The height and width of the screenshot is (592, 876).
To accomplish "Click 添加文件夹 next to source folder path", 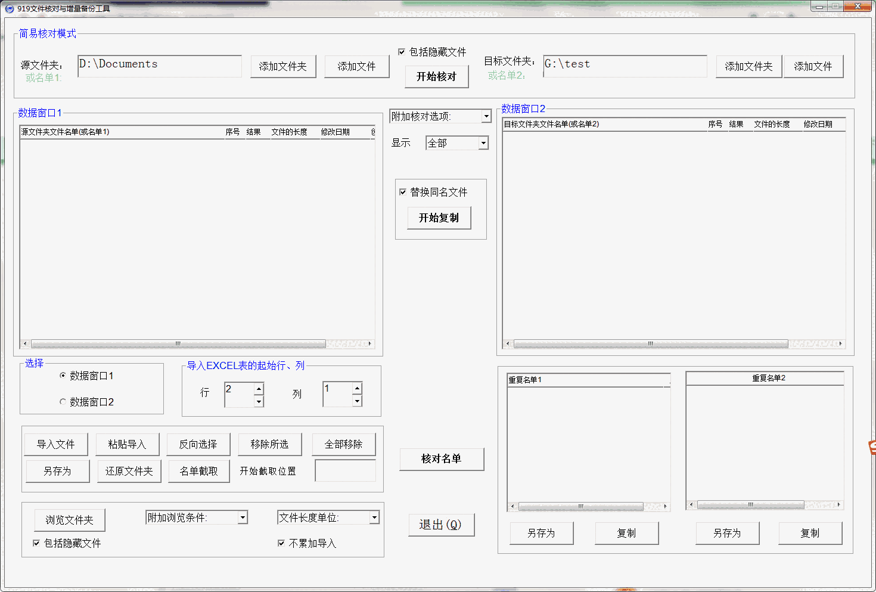I will (x=283, y=66).
